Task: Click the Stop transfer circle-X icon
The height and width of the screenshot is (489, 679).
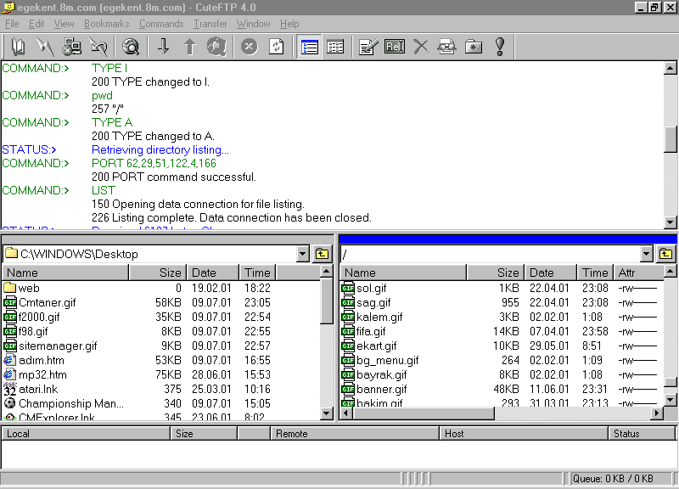Action: tap(249, 47)
